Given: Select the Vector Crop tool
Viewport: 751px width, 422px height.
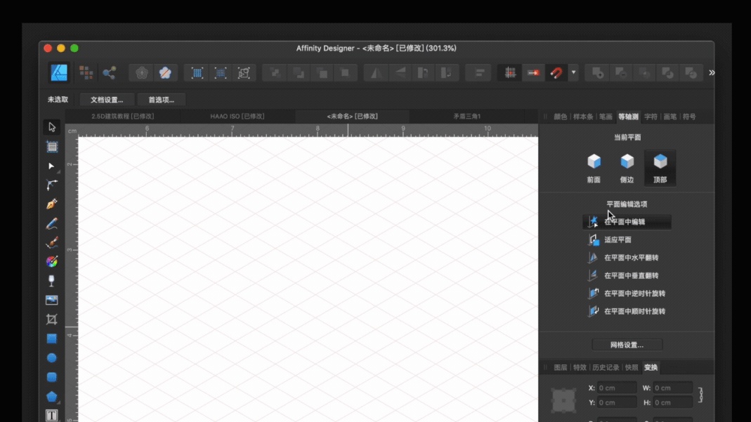Looking at the screenshot, I should pyautogui.click(x=52, y=319).
